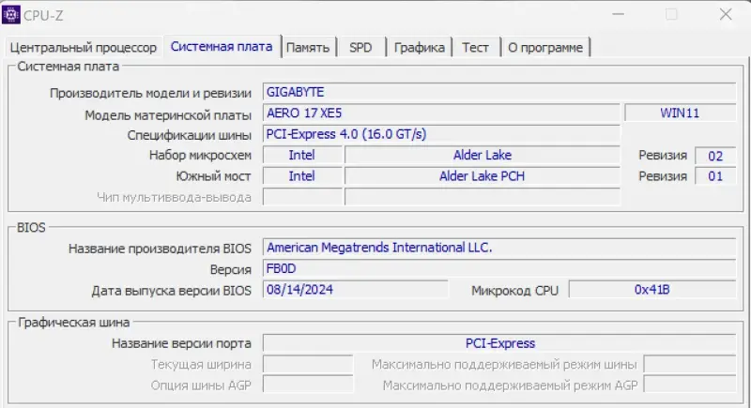Viewport: 751px width, 408px height.
Task: Click the Спецификации шины label
Action: 190,135
